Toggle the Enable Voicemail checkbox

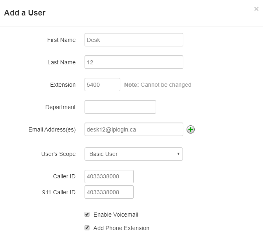(87, 214)
